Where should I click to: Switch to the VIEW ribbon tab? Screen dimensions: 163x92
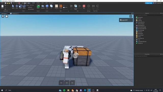click(46, 3)
